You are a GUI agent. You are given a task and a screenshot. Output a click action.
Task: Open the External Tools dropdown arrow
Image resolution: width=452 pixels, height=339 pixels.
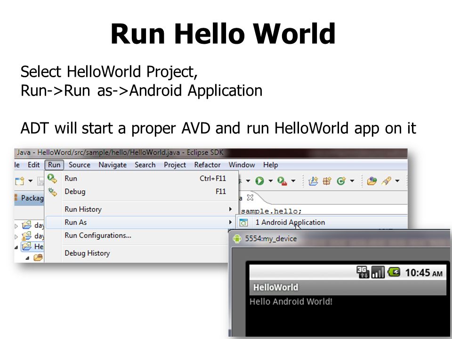(x=293, y=181)
